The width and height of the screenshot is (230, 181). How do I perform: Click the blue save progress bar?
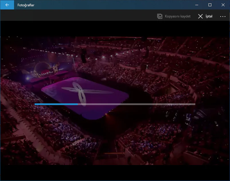click(x=115, y=104)
